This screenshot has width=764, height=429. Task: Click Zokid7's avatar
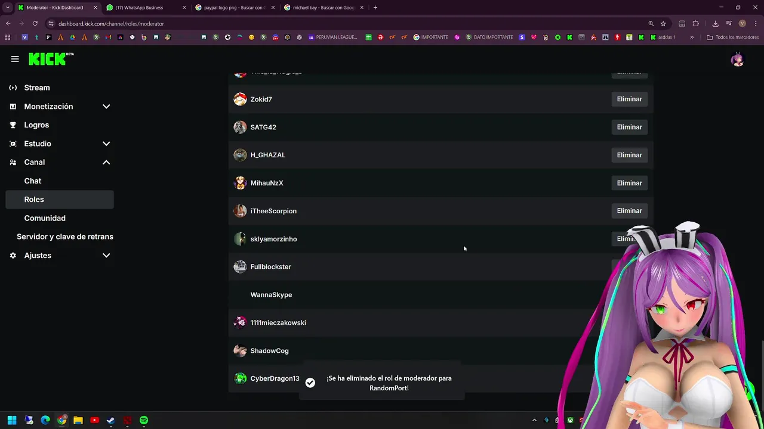coord(240,100)
